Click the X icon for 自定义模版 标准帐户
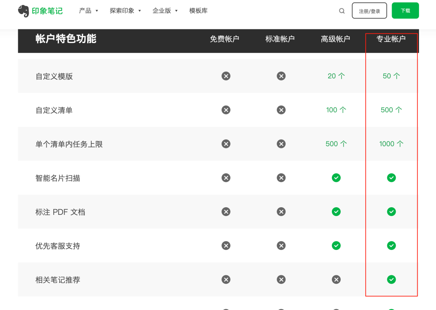This screenshot has height=310, width=436. (281, 76)
